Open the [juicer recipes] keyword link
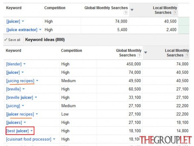Image resolution: width=194 pixels, height=146 pixels. (x=20, y=114)
